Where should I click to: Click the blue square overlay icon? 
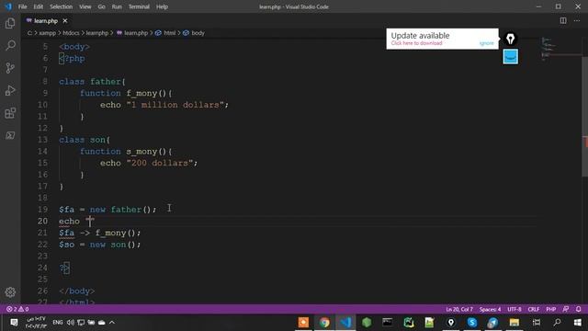click(x=511, y=57)
